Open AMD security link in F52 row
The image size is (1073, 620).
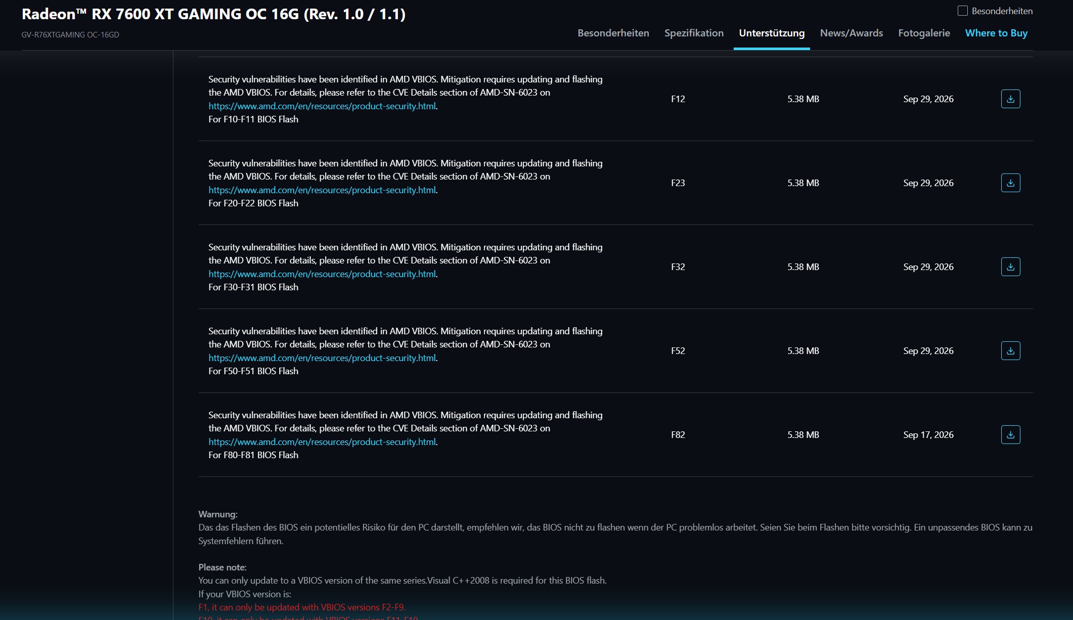[x=322, y=358]
